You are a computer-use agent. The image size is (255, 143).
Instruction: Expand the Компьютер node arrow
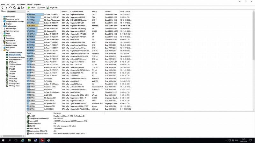[2, 17]
